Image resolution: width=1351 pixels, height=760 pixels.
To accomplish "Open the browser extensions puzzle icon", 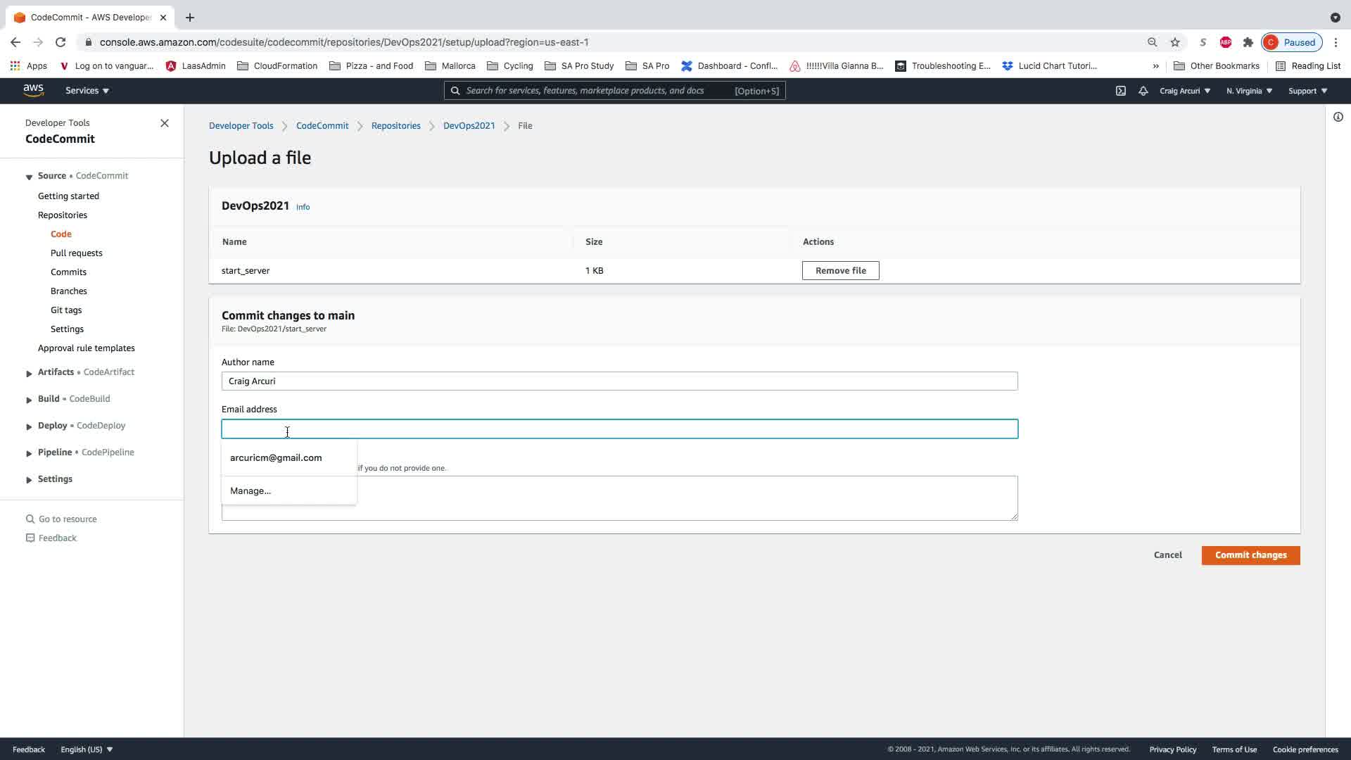I will [1248, 42].
